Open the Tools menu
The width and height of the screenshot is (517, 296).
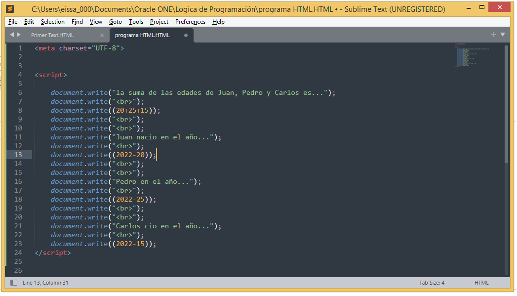[136, 22]
